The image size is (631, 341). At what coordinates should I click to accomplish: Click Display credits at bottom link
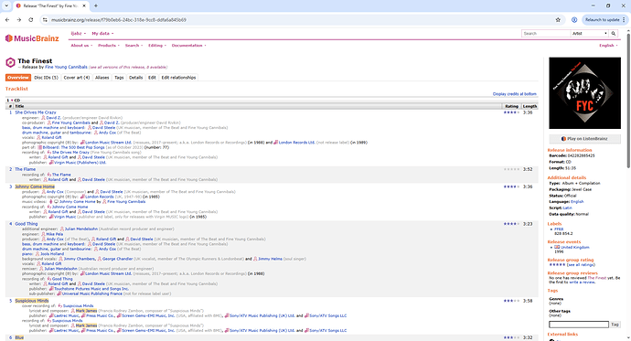click(514, 94)
